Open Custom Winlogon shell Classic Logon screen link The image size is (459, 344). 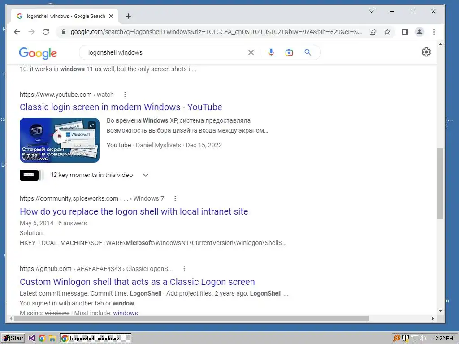(x=137, y=282)
